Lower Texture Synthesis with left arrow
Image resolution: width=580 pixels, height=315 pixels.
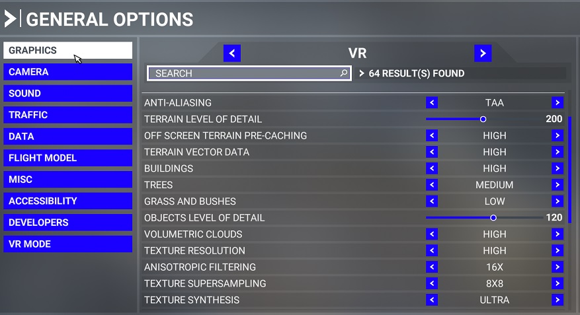432,300
